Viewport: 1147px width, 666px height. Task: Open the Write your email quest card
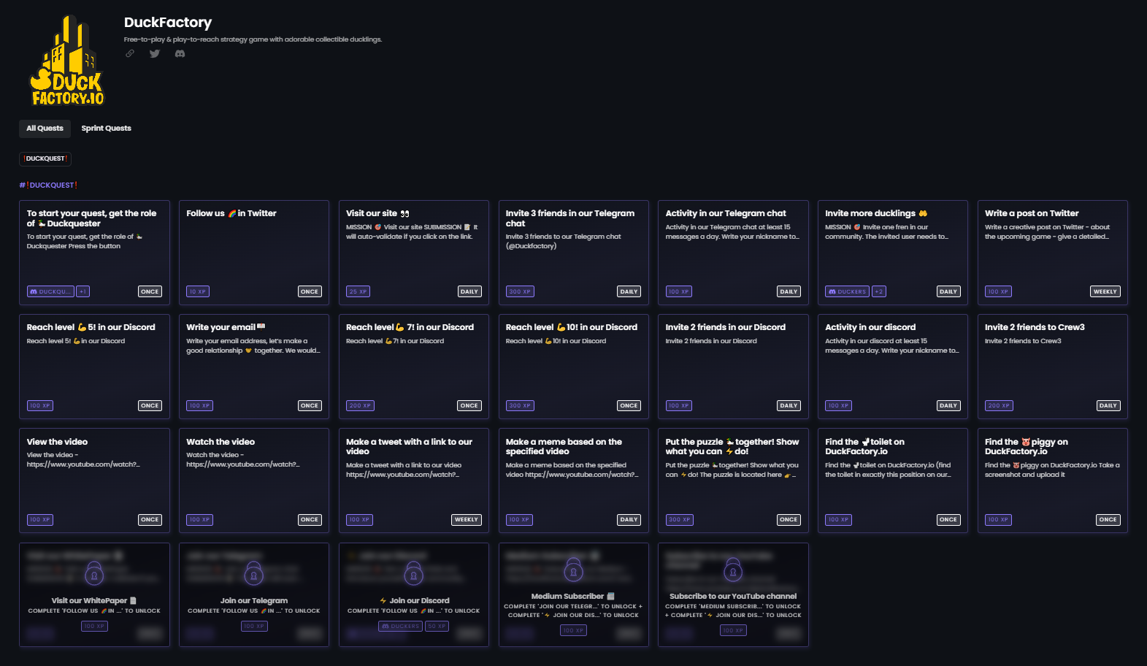point(253,367)
